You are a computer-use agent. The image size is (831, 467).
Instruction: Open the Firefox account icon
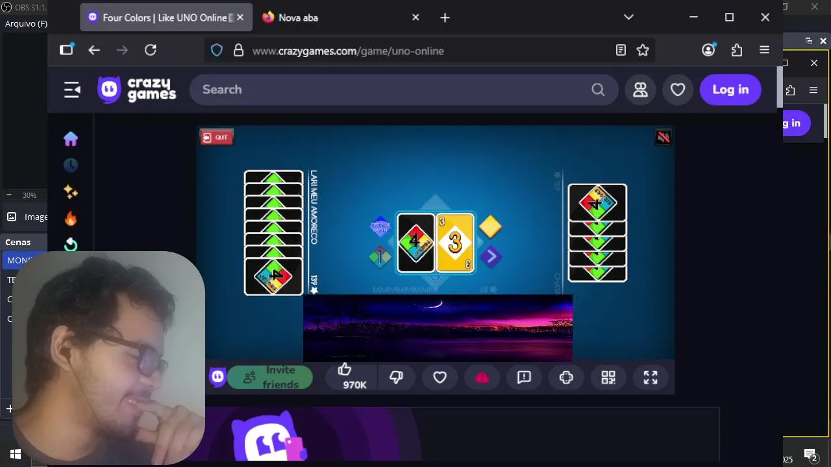tap(708, 50)
